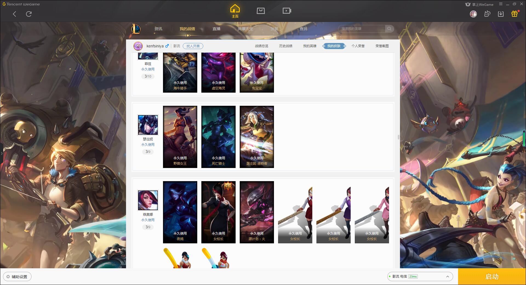Switch to 个人荣誉 sub-tab
This screenshot has width=526, height=285.
[358, 46]
